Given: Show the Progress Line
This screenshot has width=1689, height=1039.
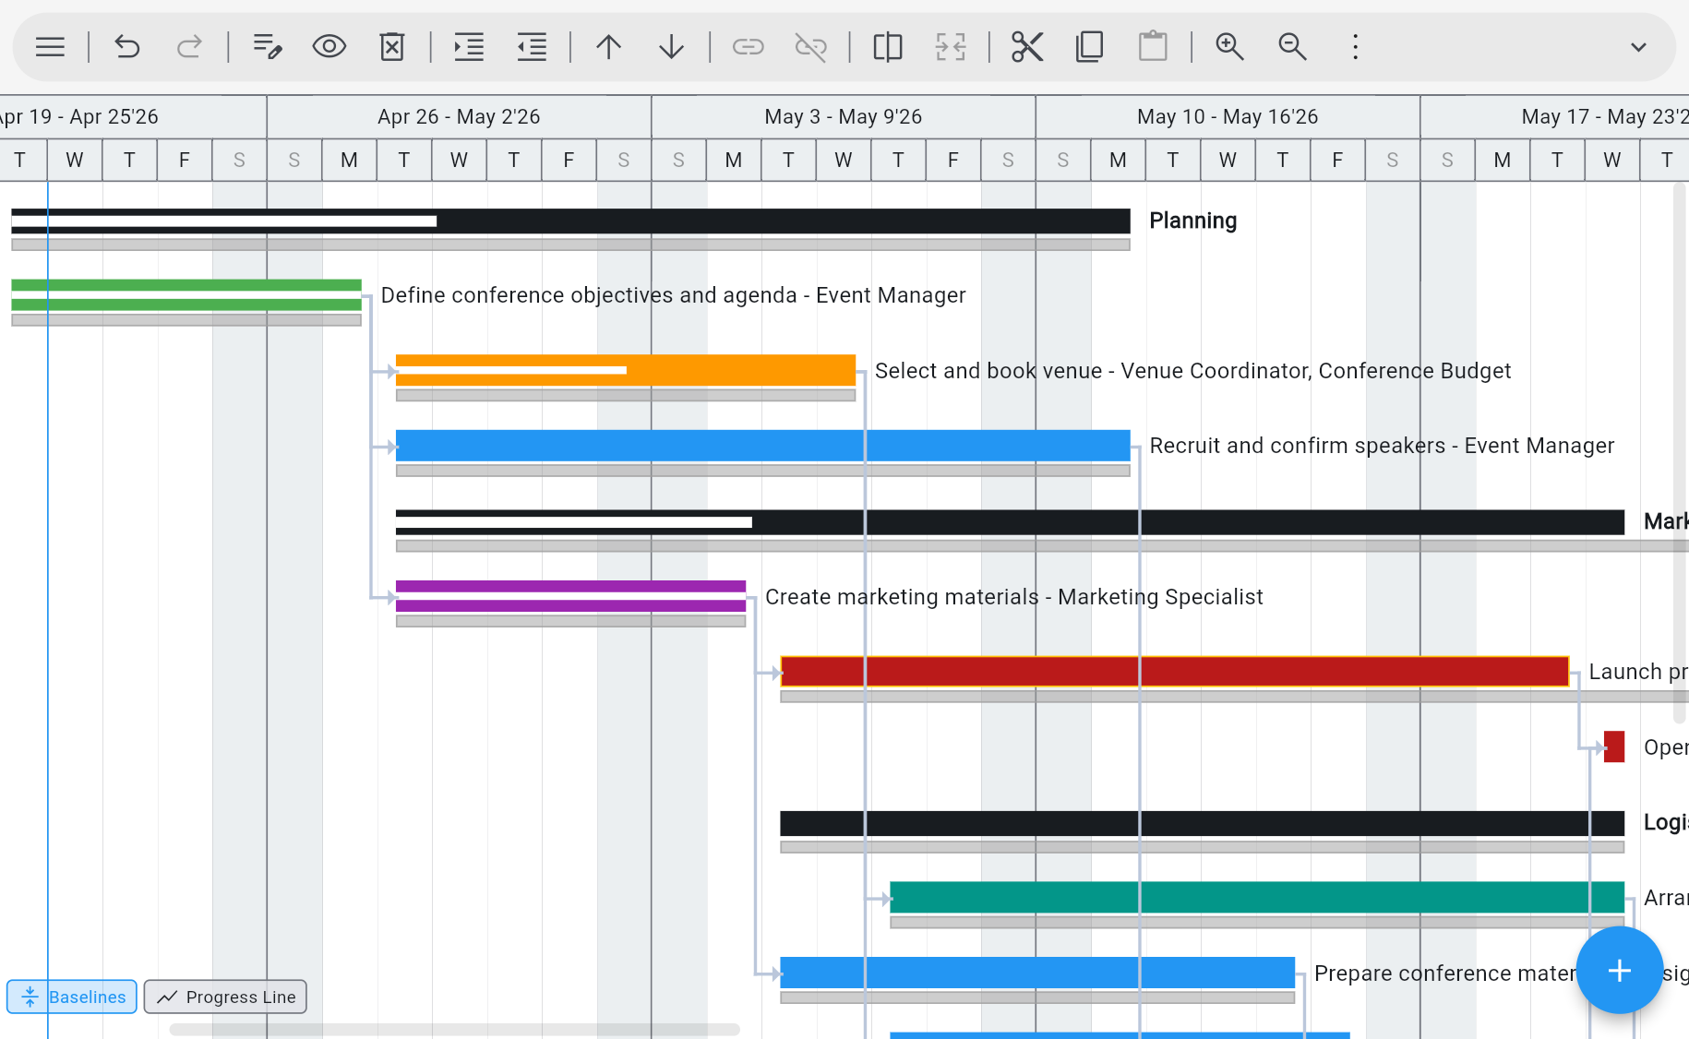Looking at the screenshot, I should 225,997.
